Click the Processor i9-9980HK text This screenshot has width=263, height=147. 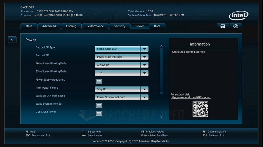coord(58,15)
